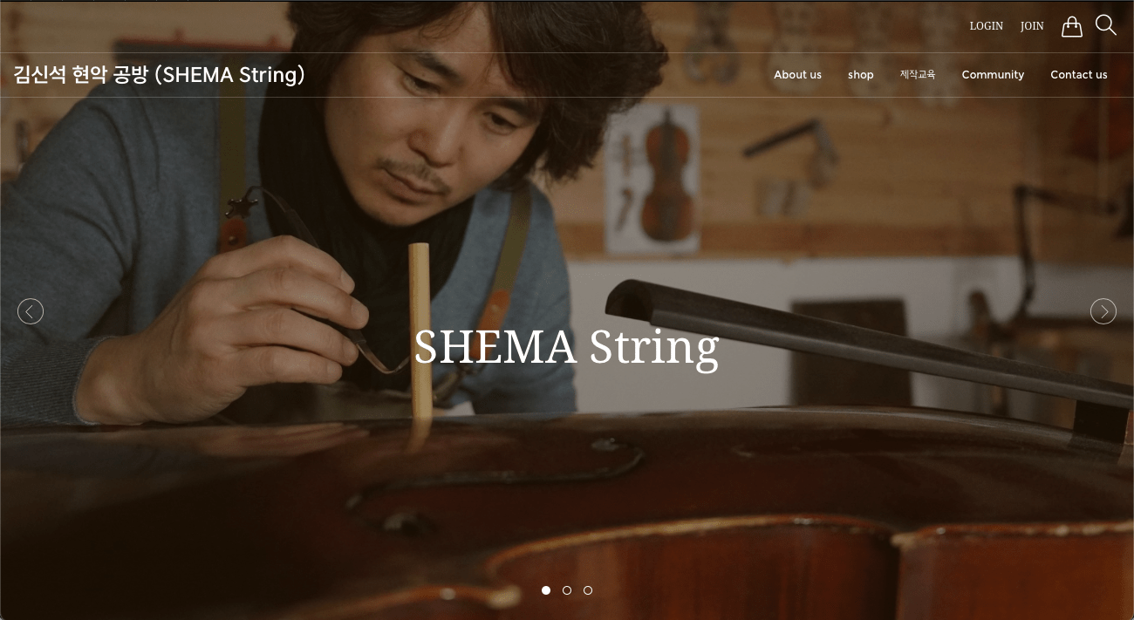Open the shopping cart icon

point(1071,26)
